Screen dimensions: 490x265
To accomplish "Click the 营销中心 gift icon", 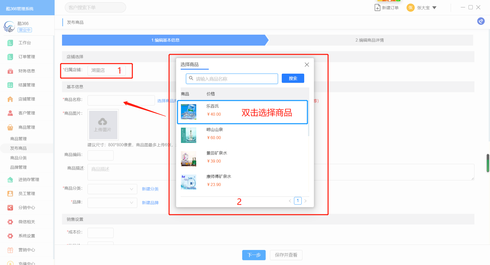I will (10, 250).
